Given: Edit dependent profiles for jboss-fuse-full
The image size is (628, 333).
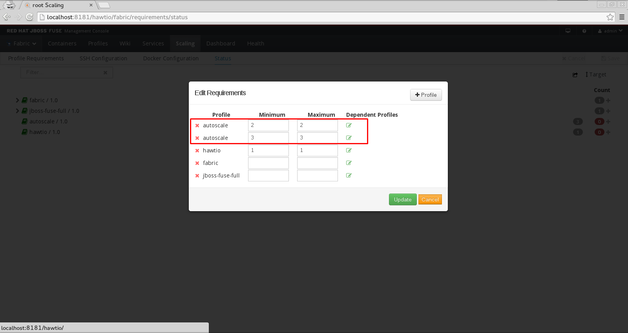Looking at the screenshot, I should point(349,176).
